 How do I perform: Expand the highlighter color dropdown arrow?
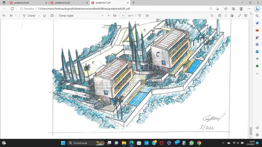(x=16, y=16)
